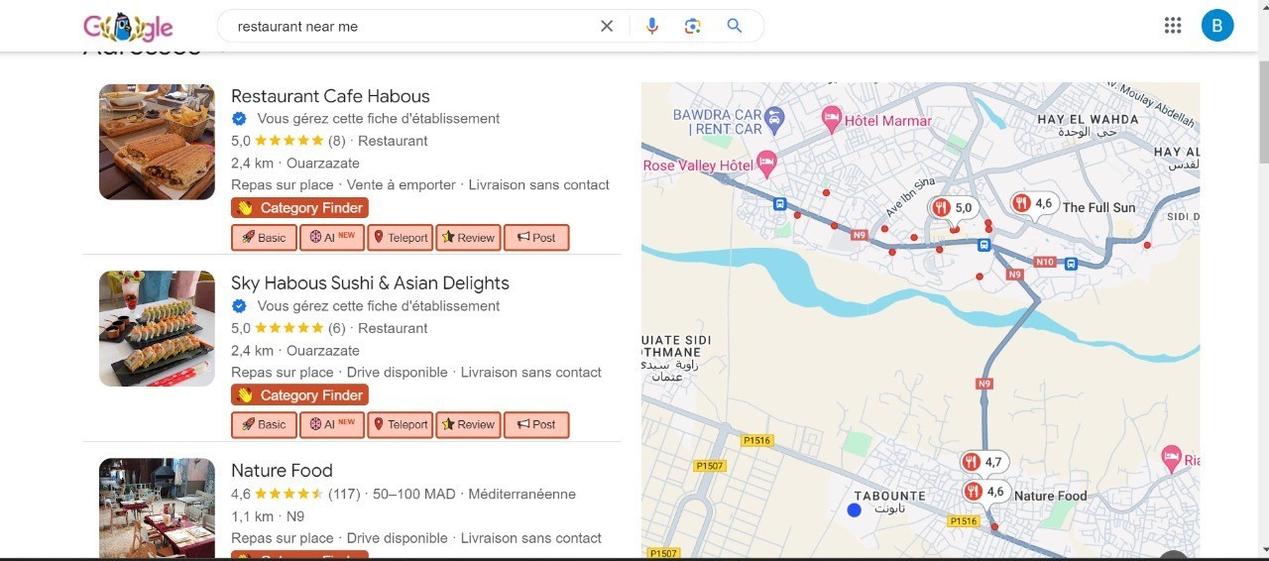Screen dimensions: 1269x561
Task: Click TABOUNTE label on the map
Action: [x=889, y=496]
